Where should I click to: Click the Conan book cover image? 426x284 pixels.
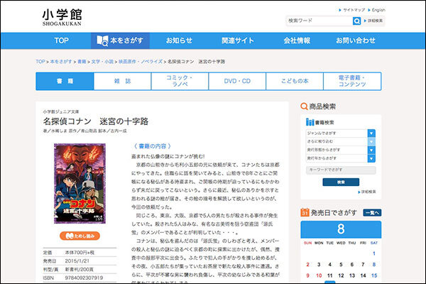point(80,183)
